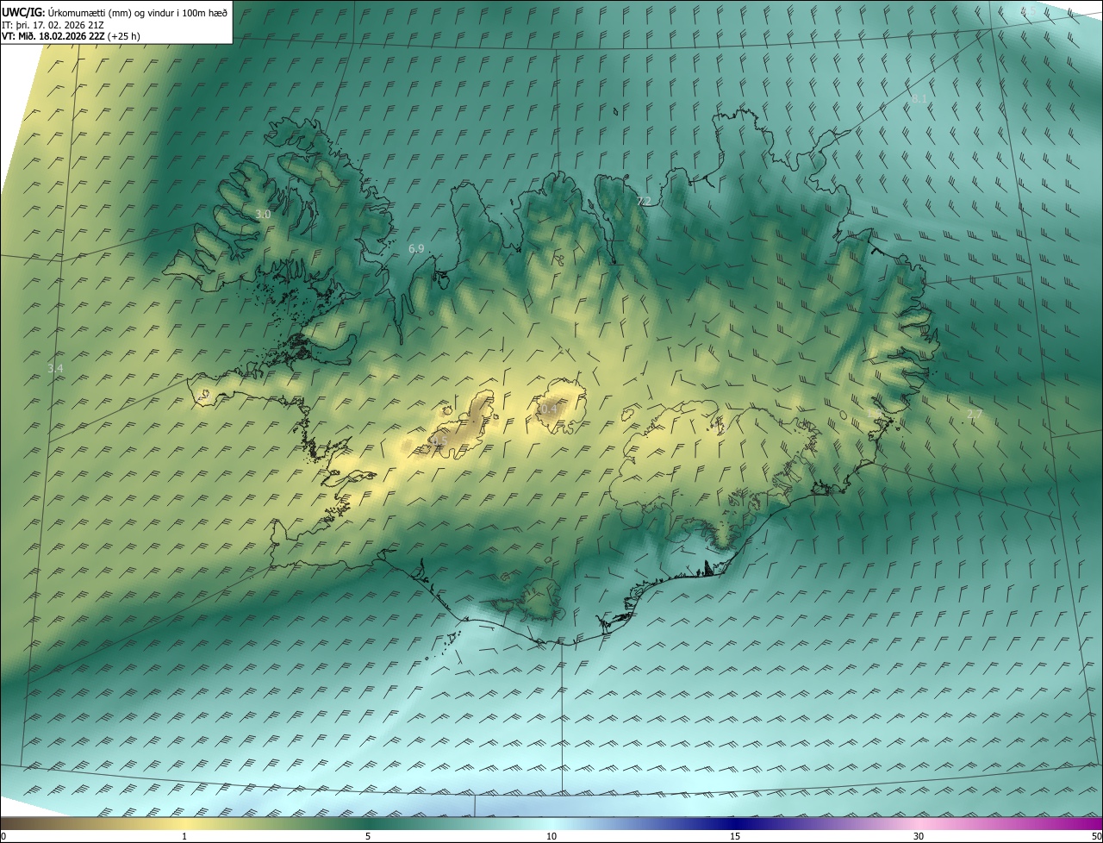Click the '10' tick on the color scale
The width and height of the screenshot is (1103, 843).
(551, 836)
